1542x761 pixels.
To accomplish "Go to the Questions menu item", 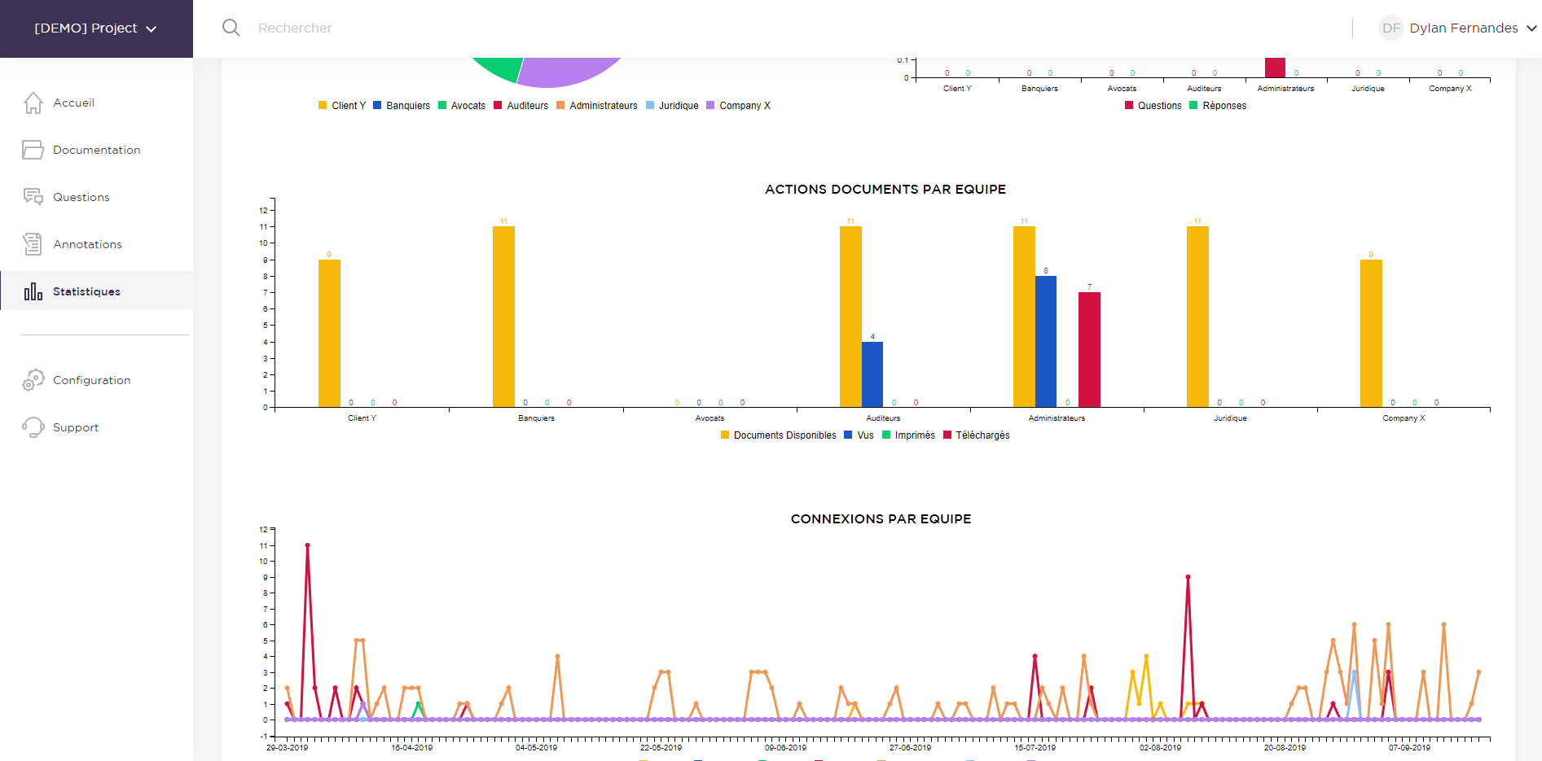I will 81,197.
